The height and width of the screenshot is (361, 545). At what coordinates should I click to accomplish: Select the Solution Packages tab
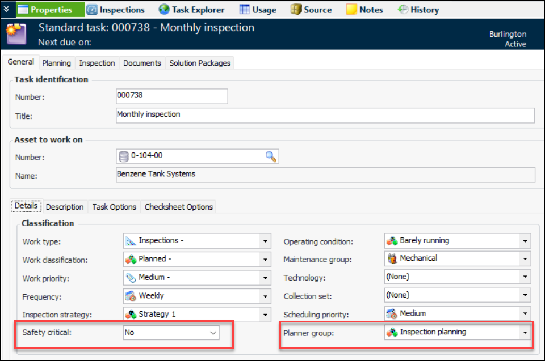pos(200,63)
